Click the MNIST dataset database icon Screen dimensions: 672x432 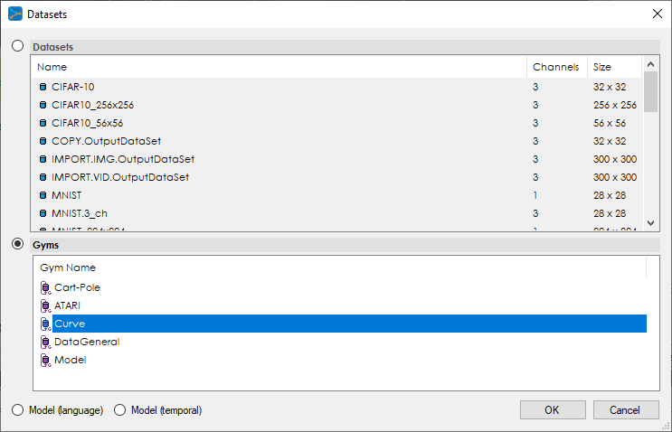click(43, 195)
